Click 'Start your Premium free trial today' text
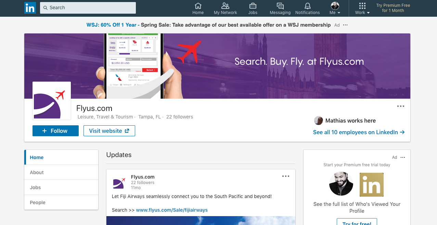Image resolution: width=437 pixels, height=225 pixels. click(x=357, y=165)
